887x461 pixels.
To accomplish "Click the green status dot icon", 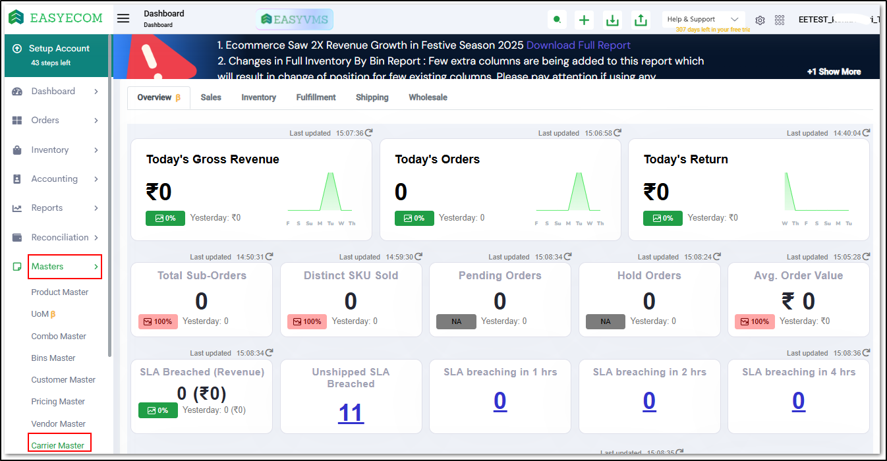I will (x=557, y=20).
